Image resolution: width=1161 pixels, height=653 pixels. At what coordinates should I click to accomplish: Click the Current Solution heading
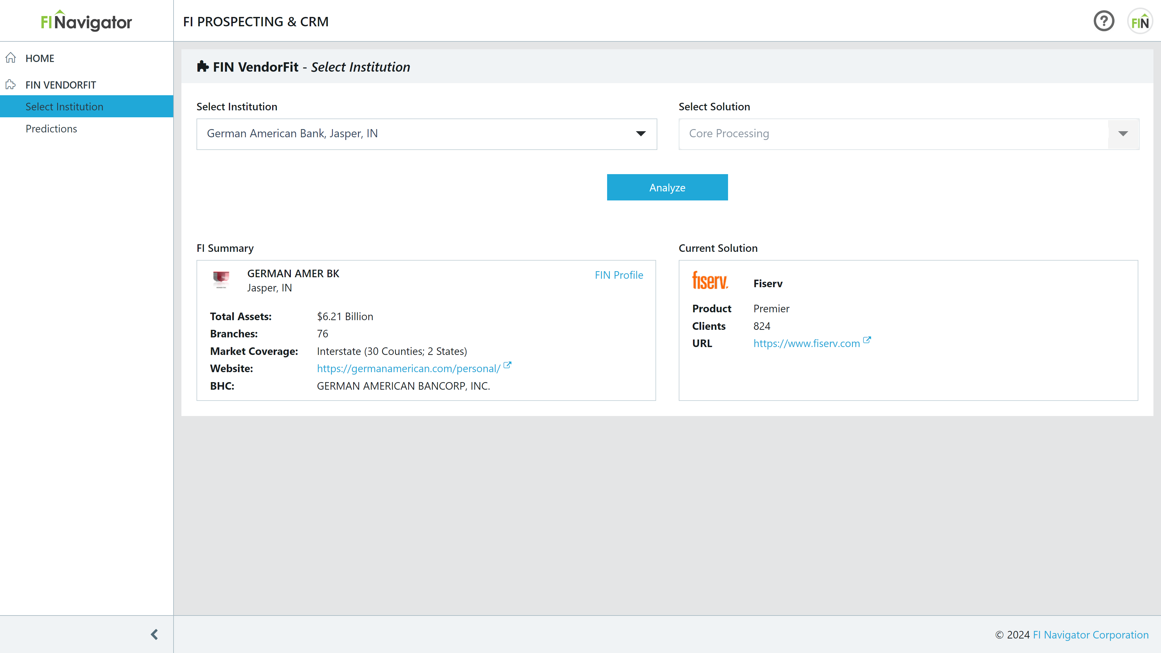click(x=718, y=248)
